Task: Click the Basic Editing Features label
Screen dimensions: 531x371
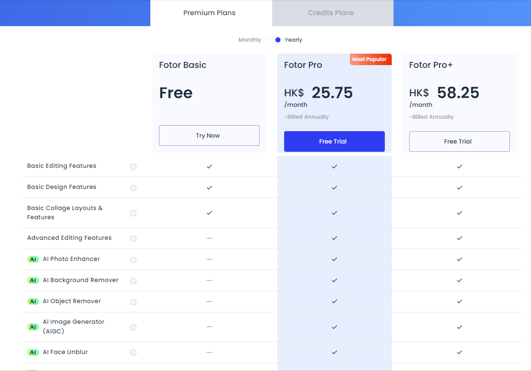Action: point(62,166)
